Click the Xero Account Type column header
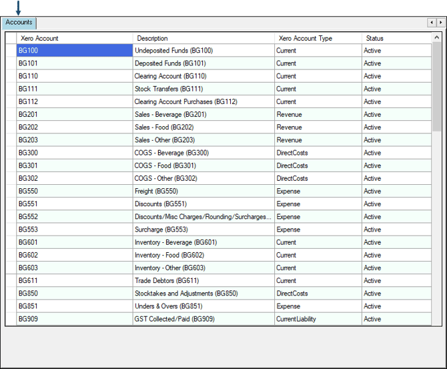 318,38
